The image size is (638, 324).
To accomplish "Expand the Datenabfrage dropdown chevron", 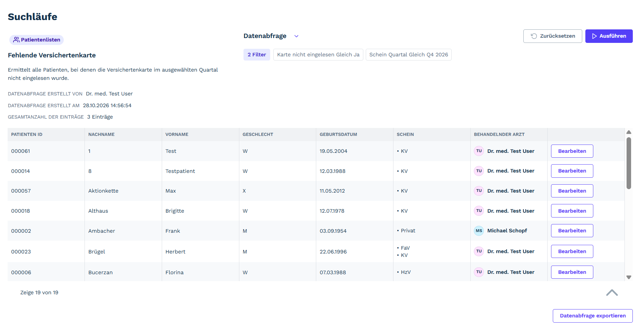I will click(296, 36).
